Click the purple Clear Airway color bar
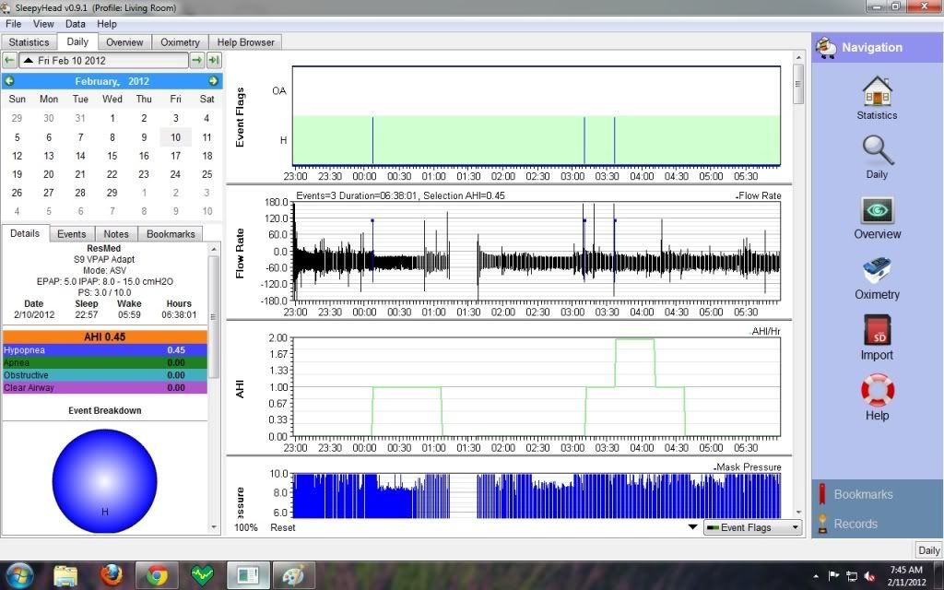This screenshot has width=944, height=590. click(x=105, y=388)
